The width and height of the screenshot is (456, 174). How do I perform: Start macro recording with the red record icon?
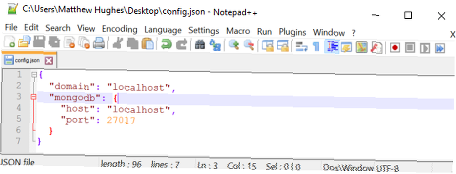pyautogui.click(x=394, y=47)
